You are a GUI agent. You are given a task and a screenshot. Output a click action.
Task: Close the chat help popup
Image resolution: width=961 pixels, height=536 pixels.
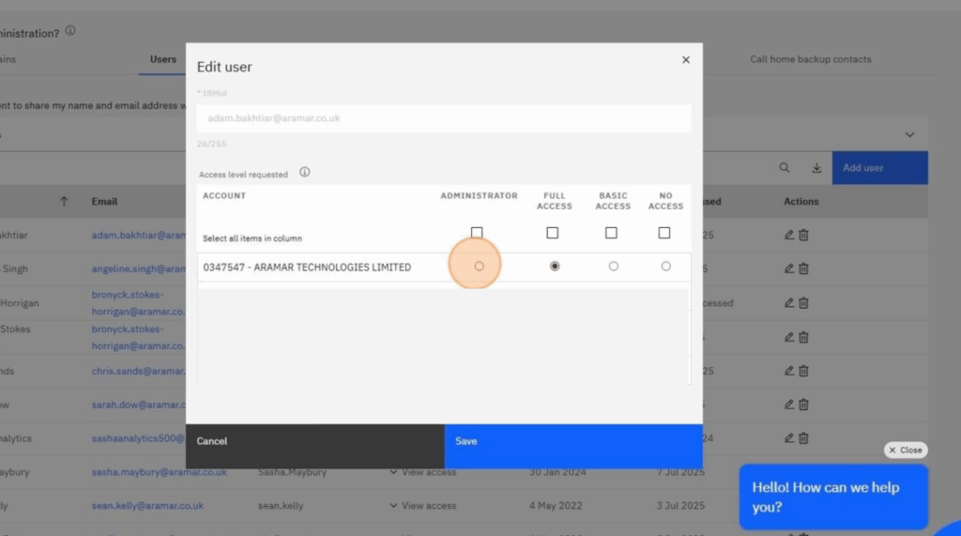coord(906,451)
